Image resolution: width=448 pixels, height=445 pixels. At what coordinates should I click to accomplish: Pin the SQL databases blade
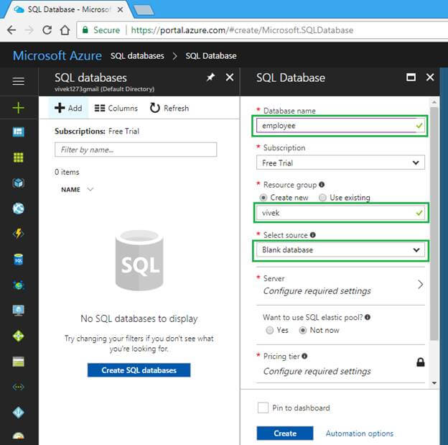tap(210, 78)
